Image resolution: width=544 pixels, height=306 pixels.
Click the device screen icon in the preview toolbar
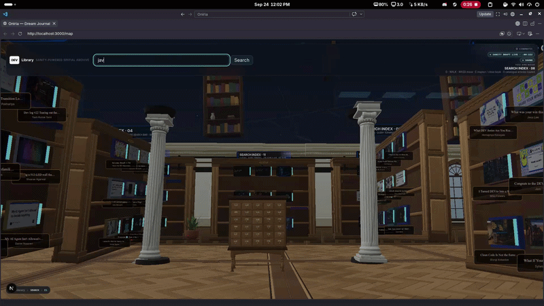point(519,33)
